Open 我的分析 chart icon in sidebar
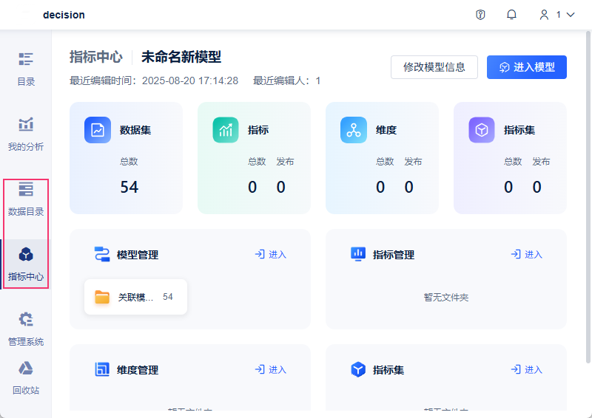The image size is (592, 418). pos(26,124)
